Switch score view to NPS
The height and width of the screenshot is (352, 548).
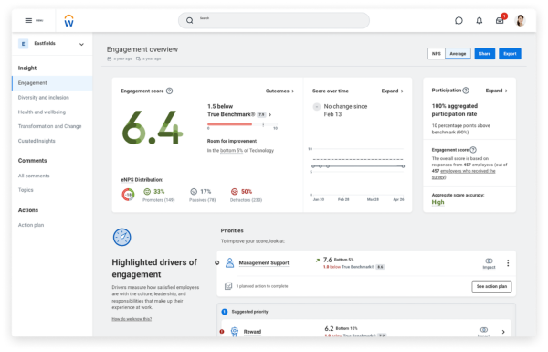[x=437, y=54]
